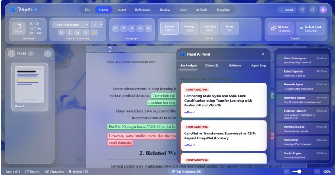Switch to the Agent Logs tab

click(x=259, y=66)
